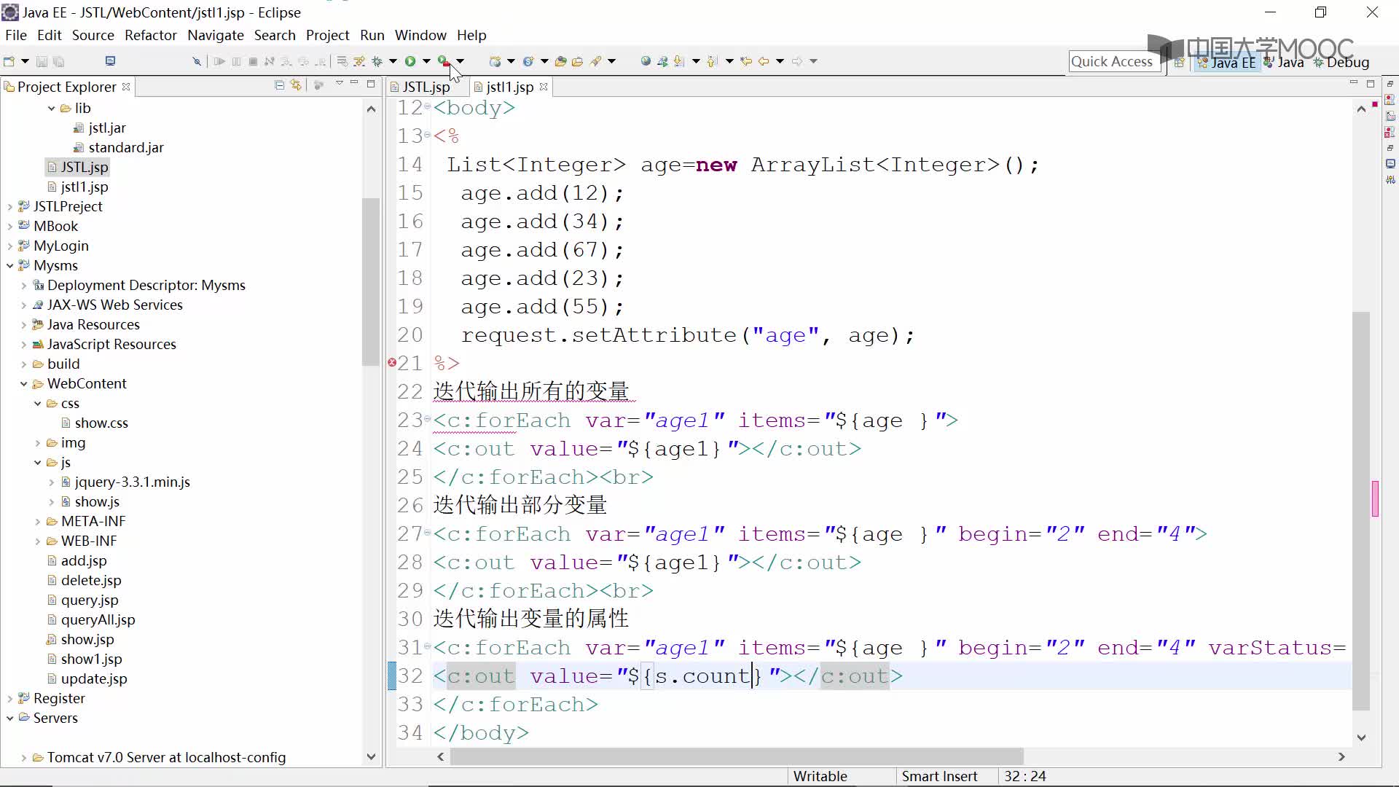This screenshot has width=1399, height=787.
Task: Toggle code folding on line 31
Action: [x=428, y=647]
